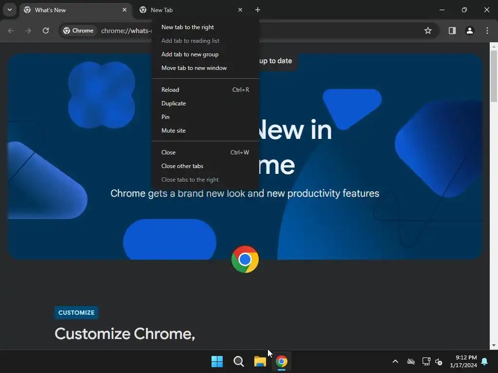Click the scrollbar up arrow
The height and width of the screenshot is (373, 498).
pyautogui.click(x=494, y=46)
